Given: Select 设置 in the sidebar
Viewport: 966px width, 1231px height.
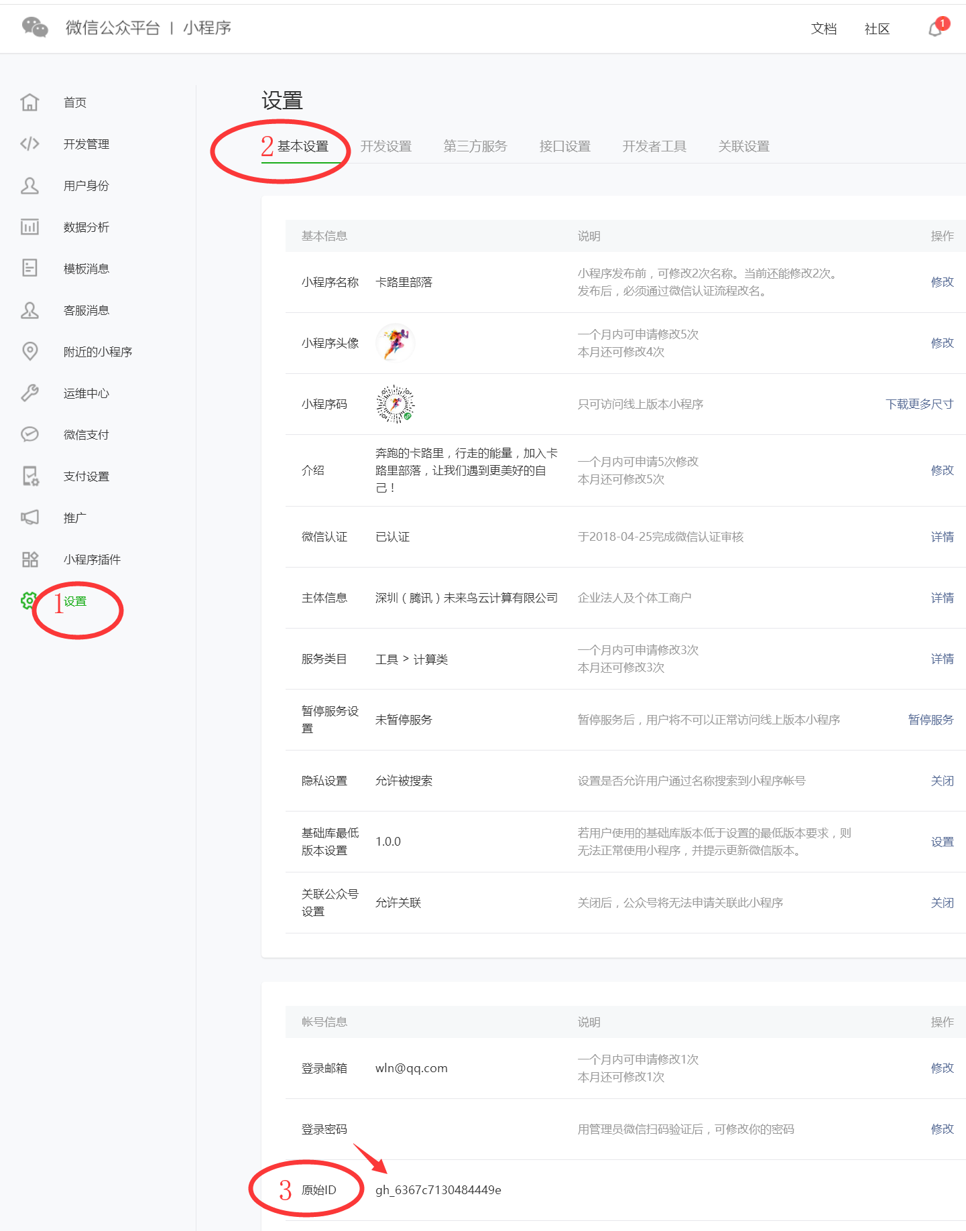Looking at the screenshot, I should [x=74, y=601].
